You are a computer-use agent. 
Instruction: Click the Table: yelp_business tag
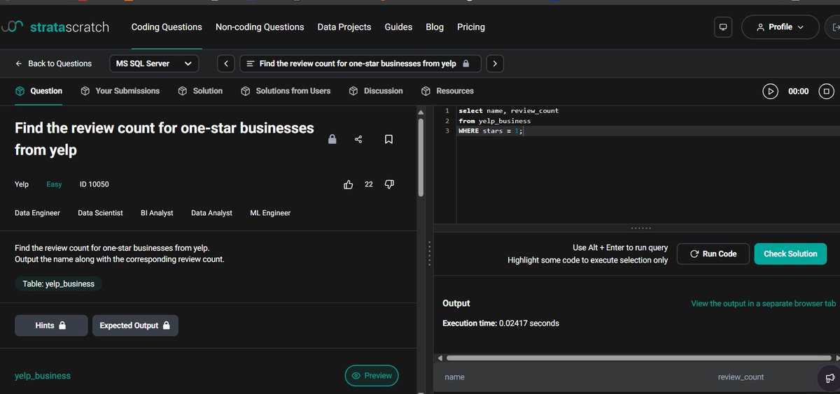coord(58,284)
